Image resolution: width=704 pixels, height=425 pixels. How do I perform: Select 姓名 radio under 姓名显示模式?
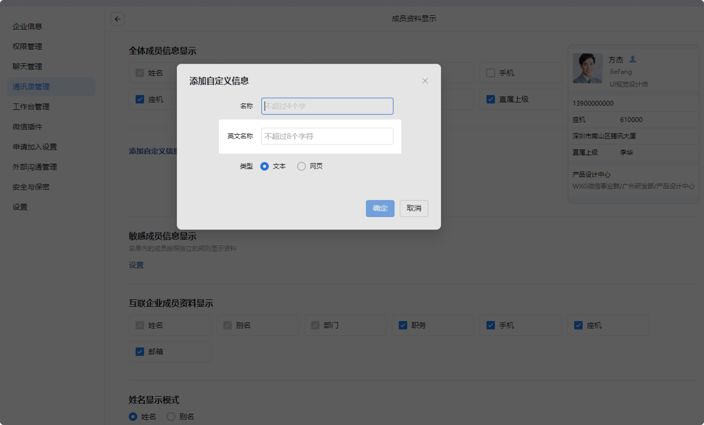point(133,416)
